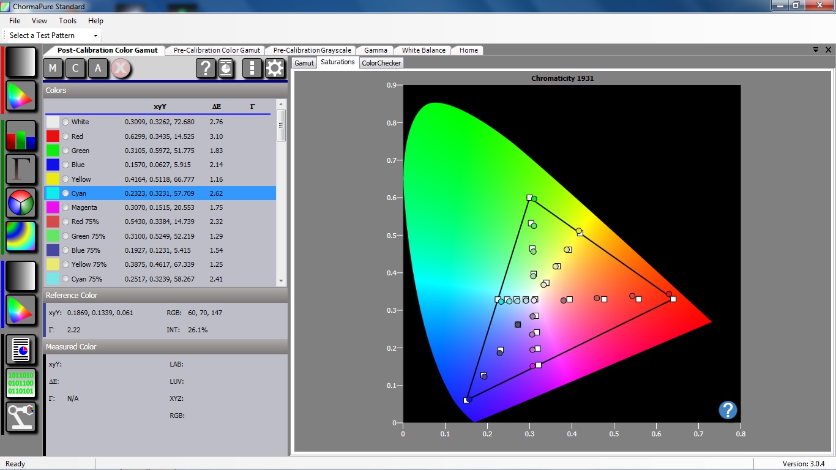
Task: Click the M measurement button
Action: (x=53, y=69)
